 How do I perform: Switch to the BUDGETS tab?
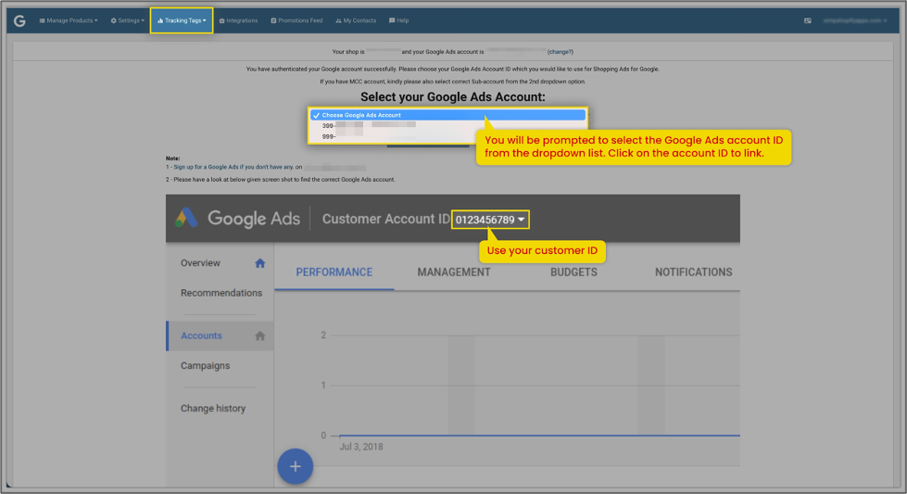573,272
